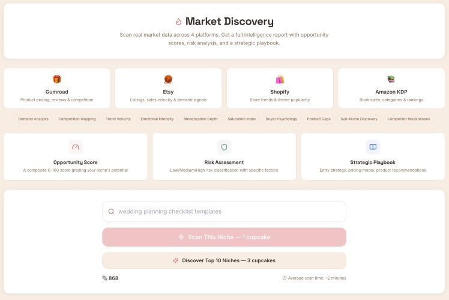Click the Etsy basketball icon
The height and width of the screenshot is (300, 449).
tap(168, 79)
